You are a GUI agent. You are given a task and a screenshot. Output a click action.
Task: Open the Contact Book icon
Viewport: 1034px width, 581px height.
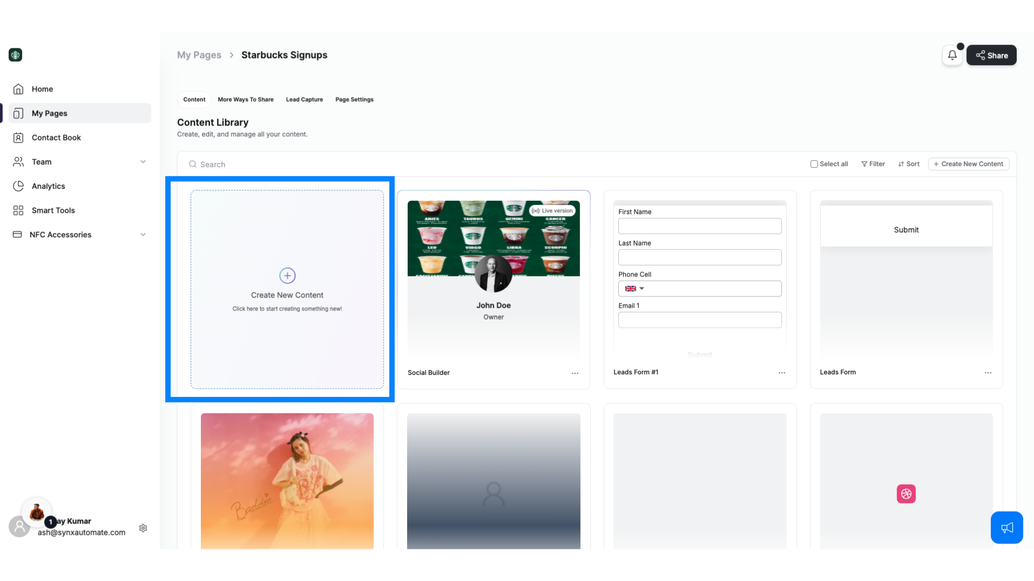coord(18,138)
